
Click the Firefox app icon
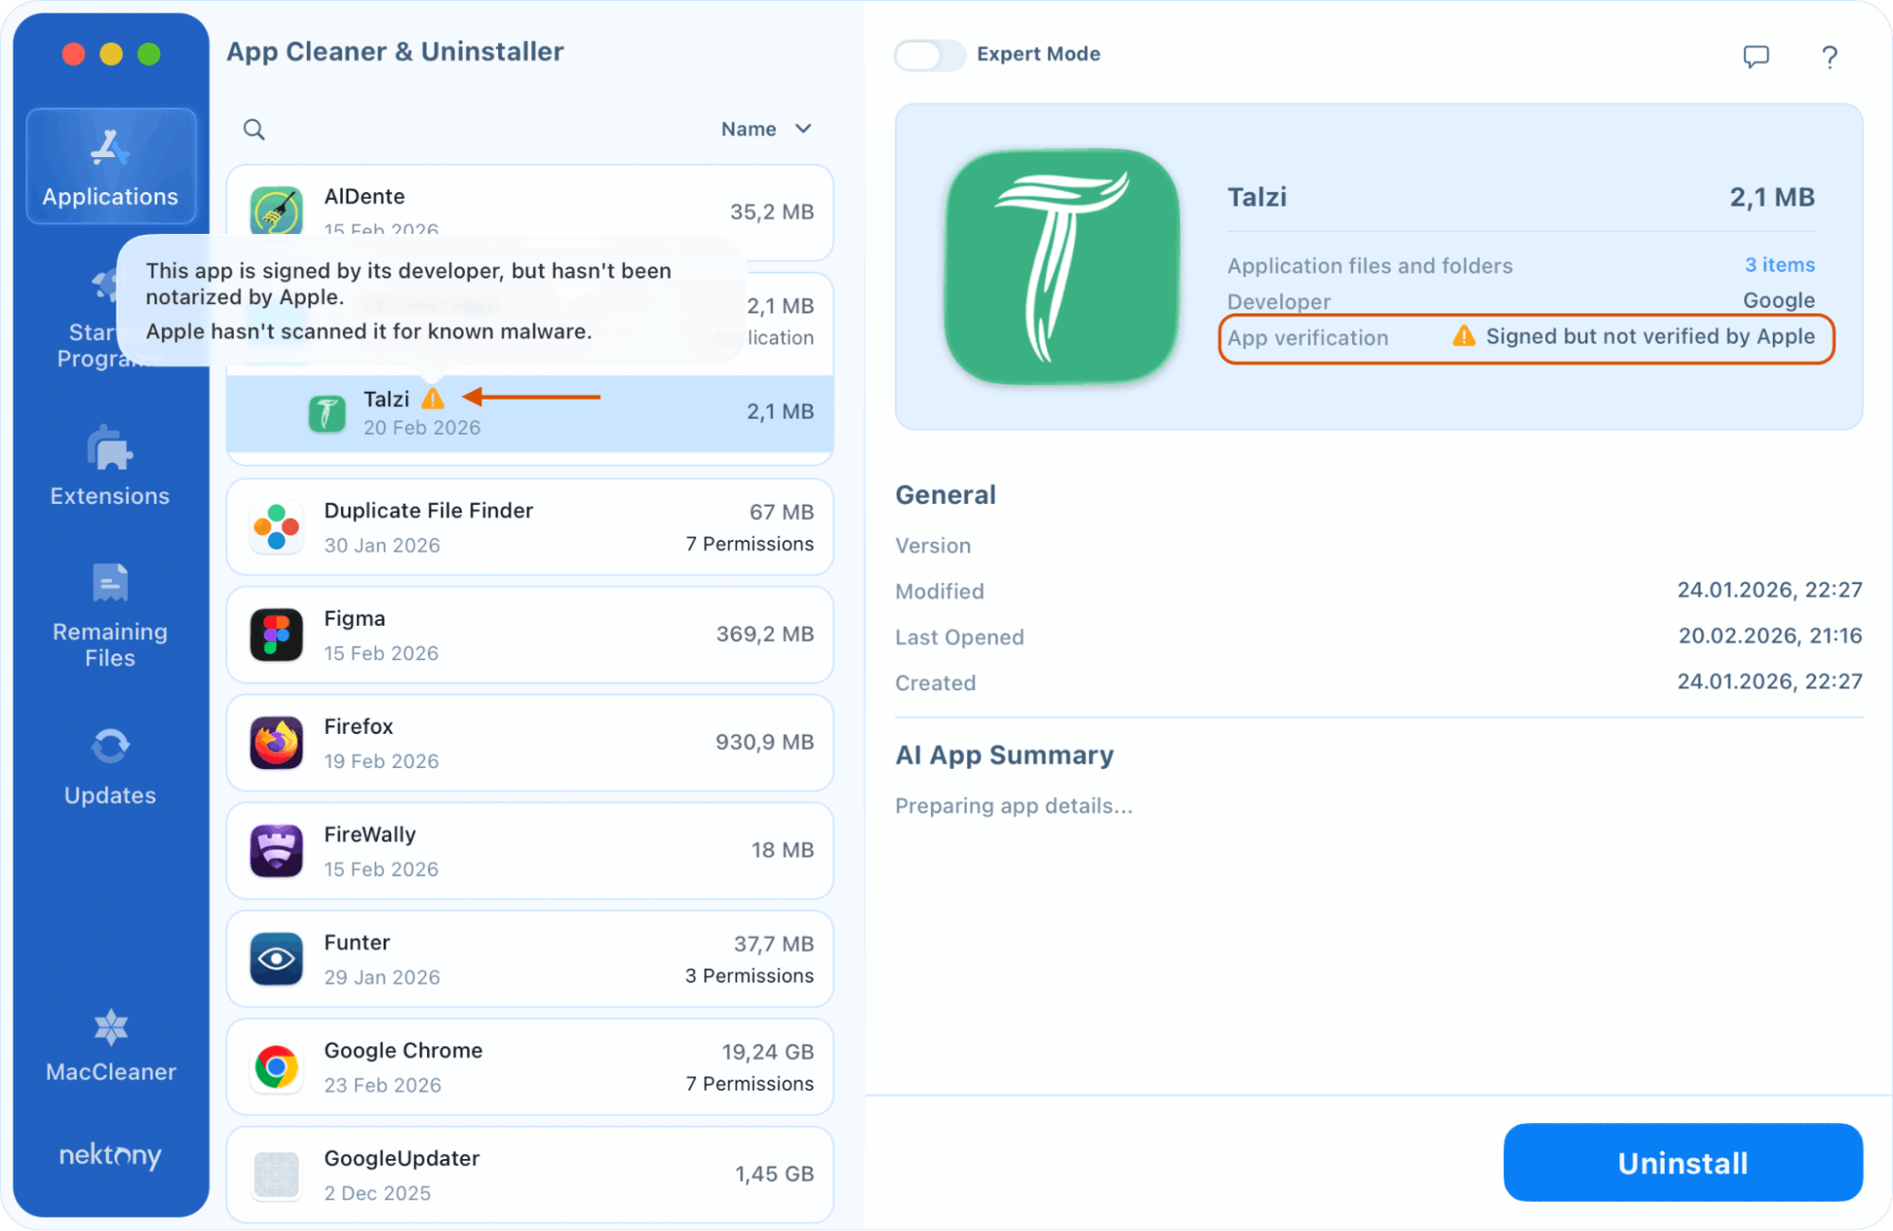pyautogui.click(x=275, y=742)
